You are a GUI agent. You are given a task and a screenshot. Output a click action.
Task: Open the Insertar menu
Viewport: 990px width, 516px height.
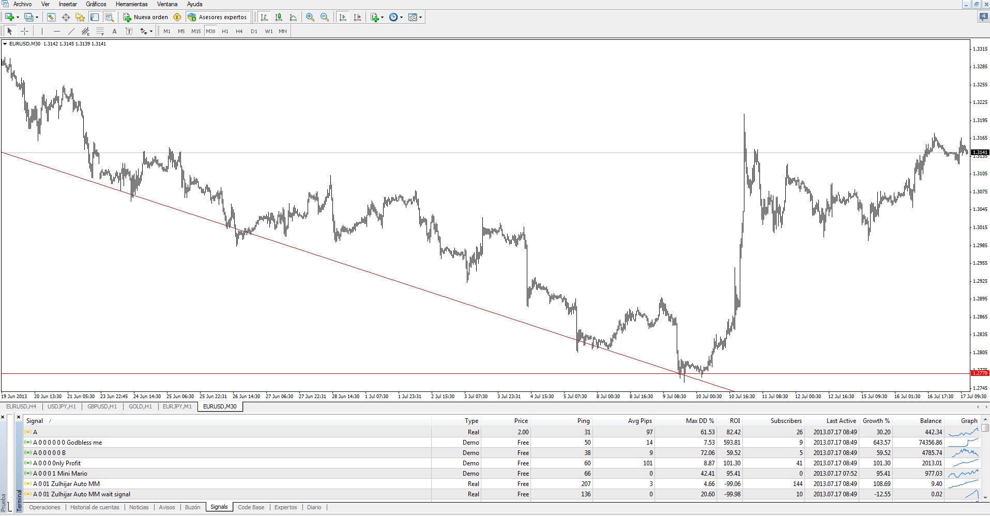[x=68, y=4]
